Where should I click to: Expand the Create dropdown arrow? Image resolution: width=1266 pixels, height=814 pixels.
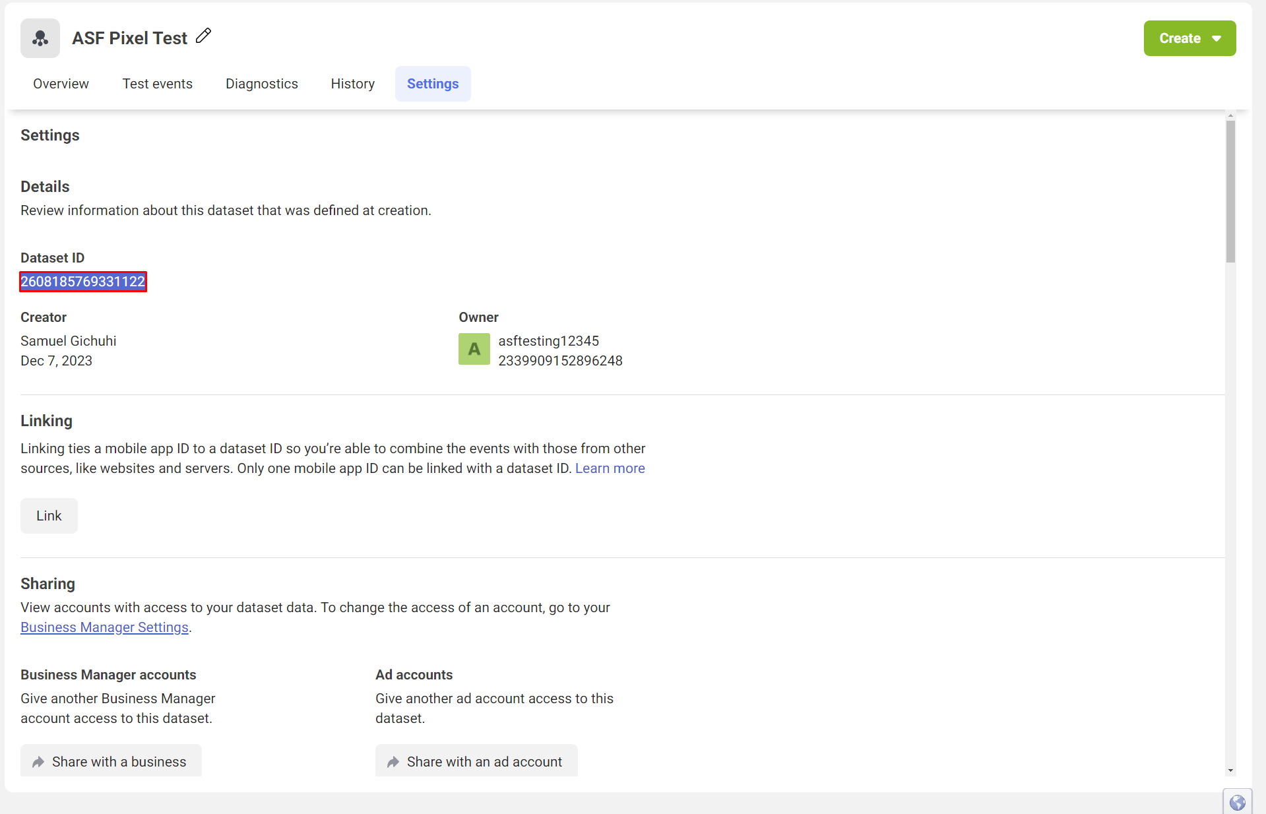click(x=1217, y=38)
